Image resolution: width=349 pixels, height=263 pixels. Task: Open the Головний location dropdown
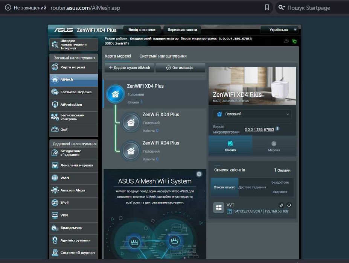[x=252, y=114]
